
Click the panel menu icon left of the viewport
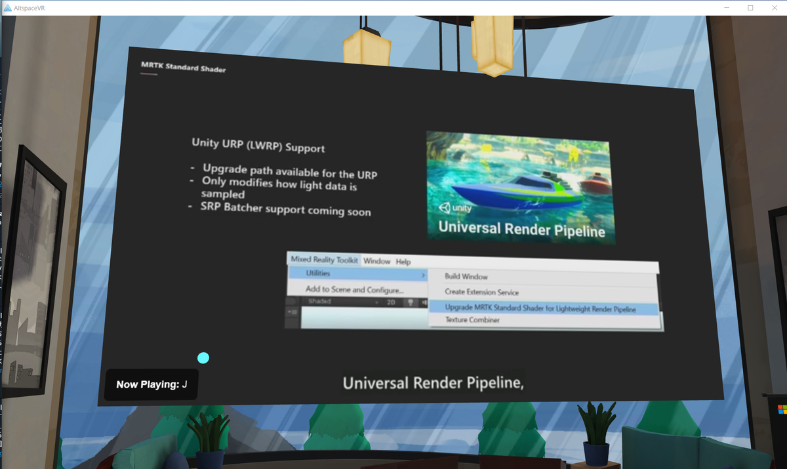[x=292, y=312]
